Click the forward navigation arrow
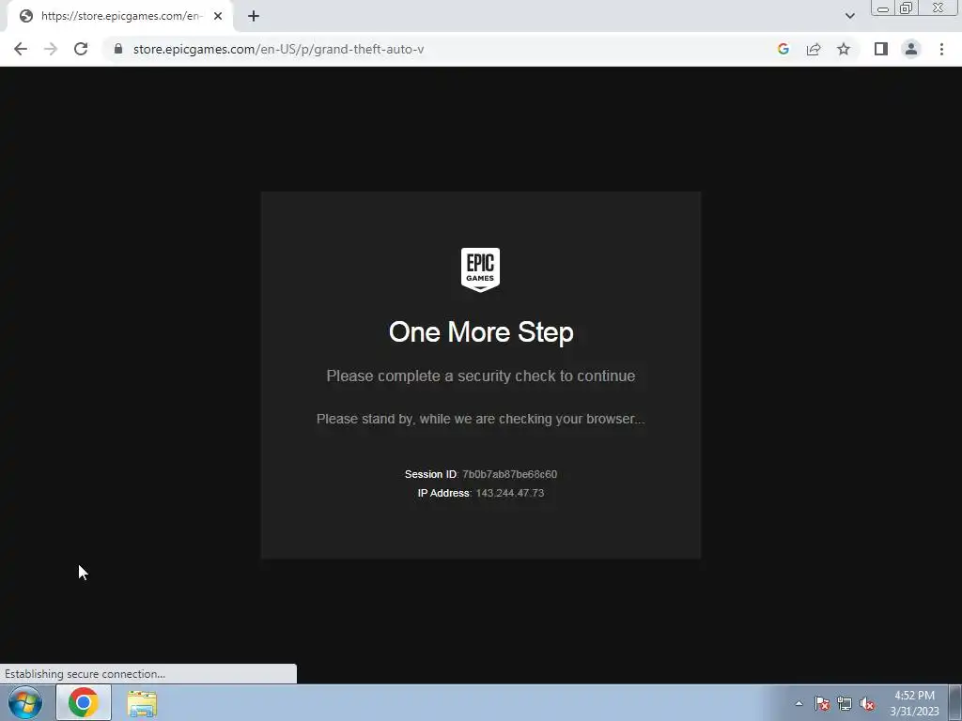This screenshot has height=721, width=962. pyautogui.click(x=51, y=49)
